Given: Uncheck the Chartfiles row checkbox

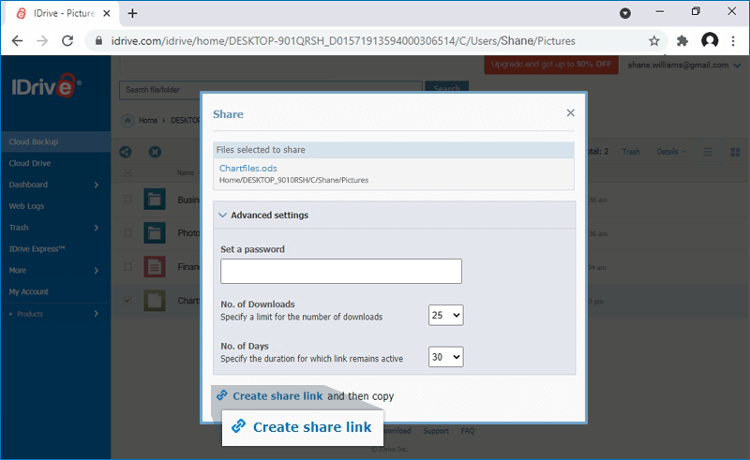Looking at the screenshot, I should pos(127,301).
